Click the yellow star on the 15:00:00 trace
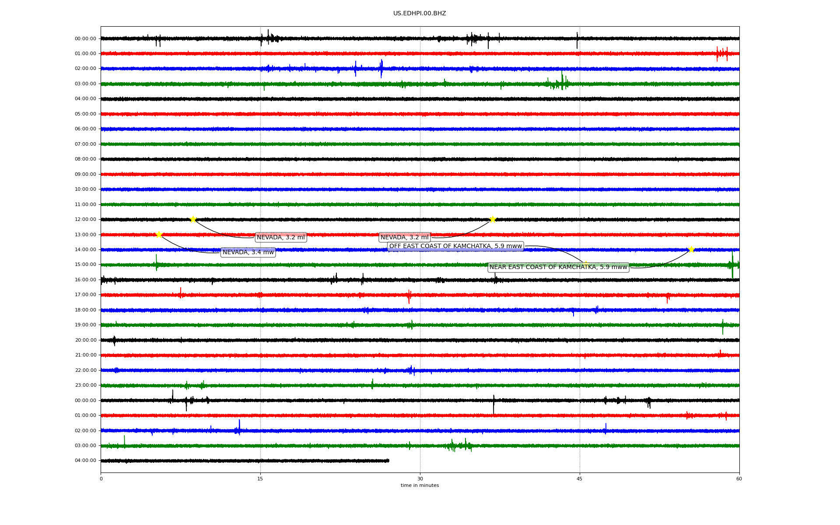Screen dimensions: 840x525 tap(585, 264)
